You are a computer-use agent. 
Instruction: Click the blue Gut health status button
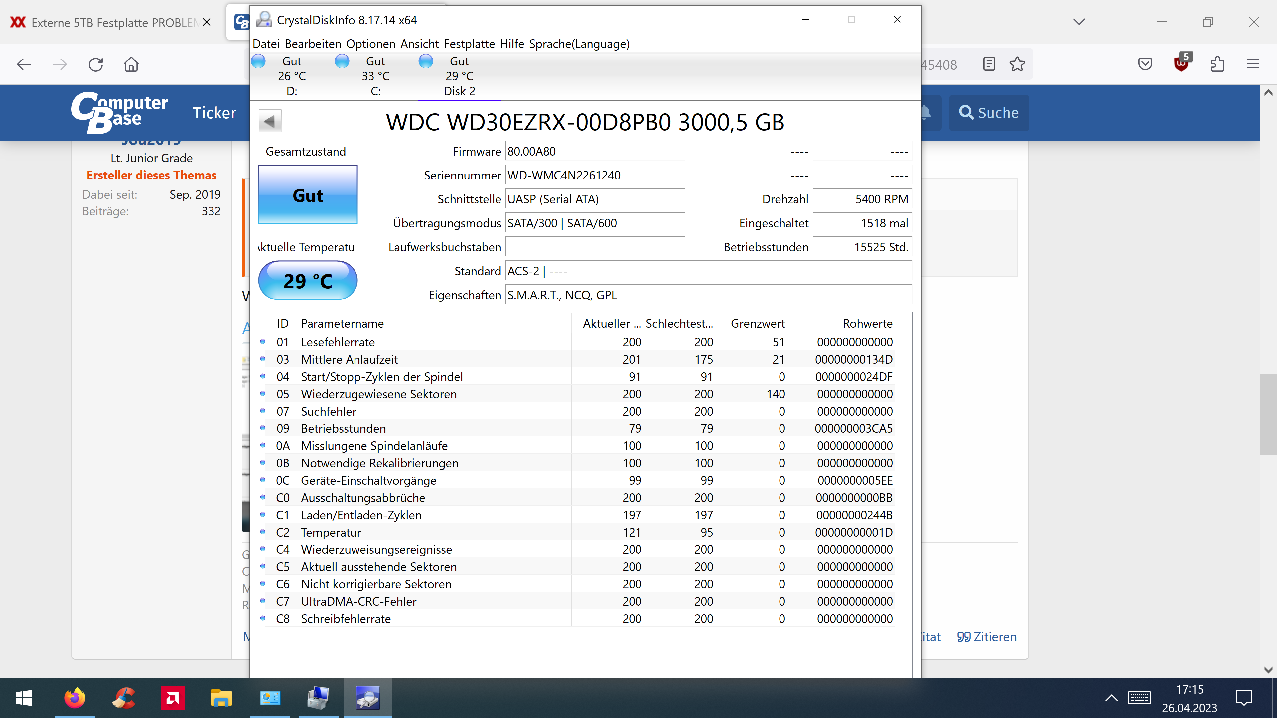click(x=307, y=195)
